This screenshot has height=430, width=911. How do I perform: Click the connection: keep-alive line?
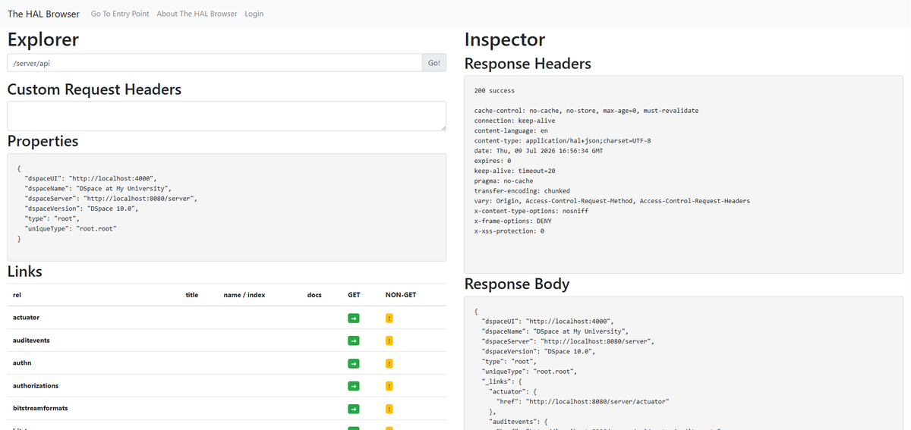[x=515, y=121]
